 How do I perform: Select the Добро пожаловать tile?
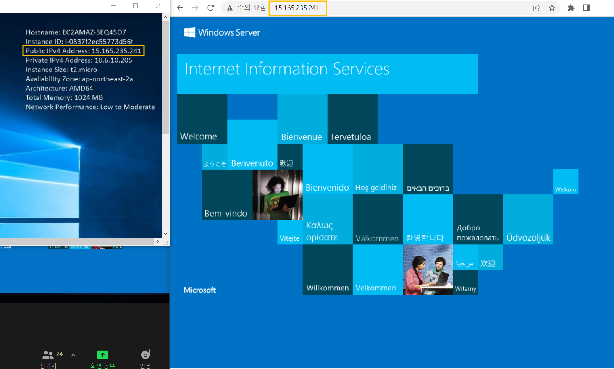point(478,220)
